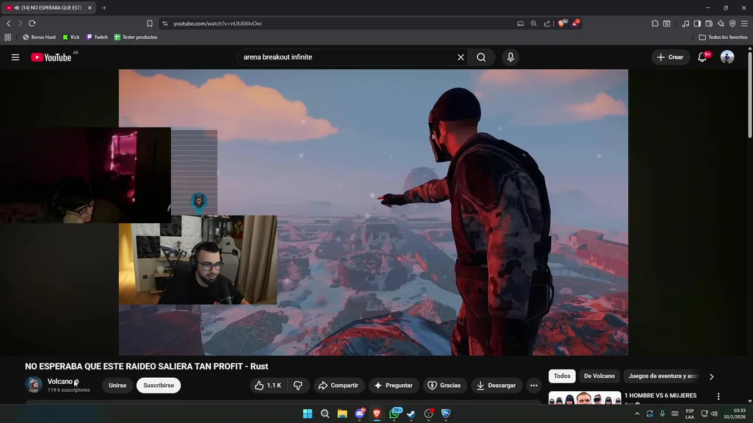Open Brave Wallet icon

709,23
